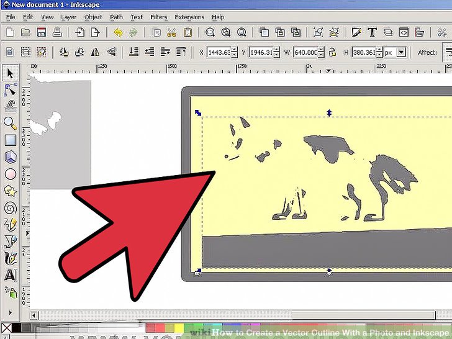Select the Selector arrow tool

tap(11, 73)
